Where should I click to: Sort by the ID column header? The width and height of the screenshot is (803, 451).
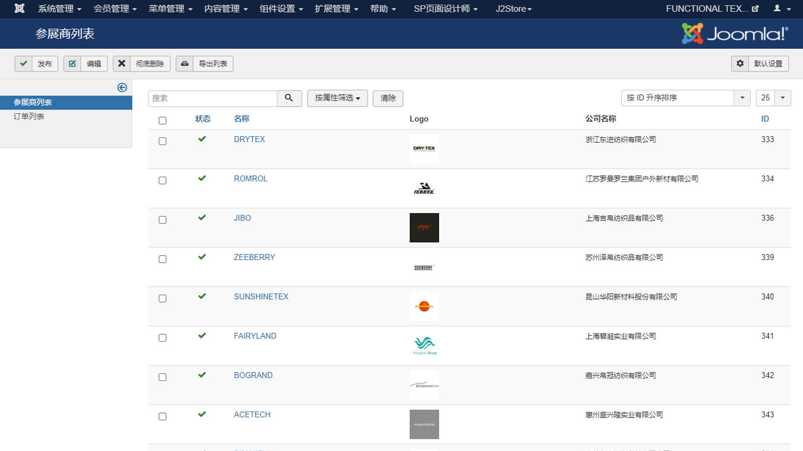pos(765,119)
